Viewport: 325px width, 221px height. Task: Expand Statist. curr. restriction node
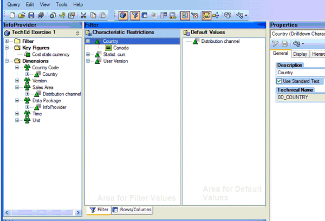(88, 54)
